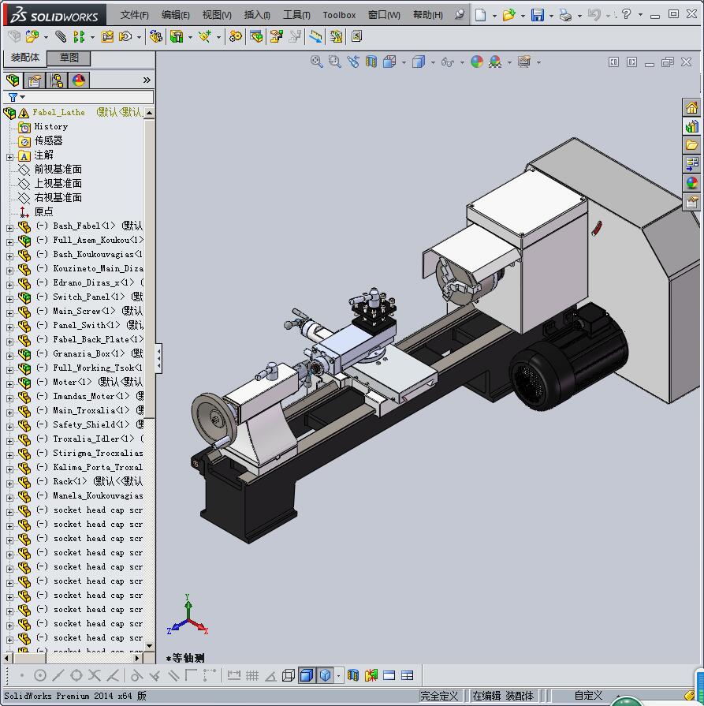Click the Mate paperclip icon
This screenshot has width=704, height=706.
click(61, 36)
